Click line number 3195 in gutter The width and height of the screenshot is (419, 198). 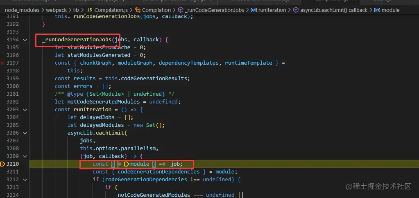pos(13,47)
